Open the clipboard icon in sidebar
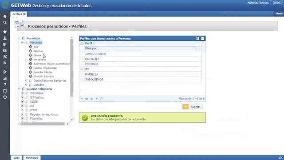Screen dimensions: 284x160 5,91
